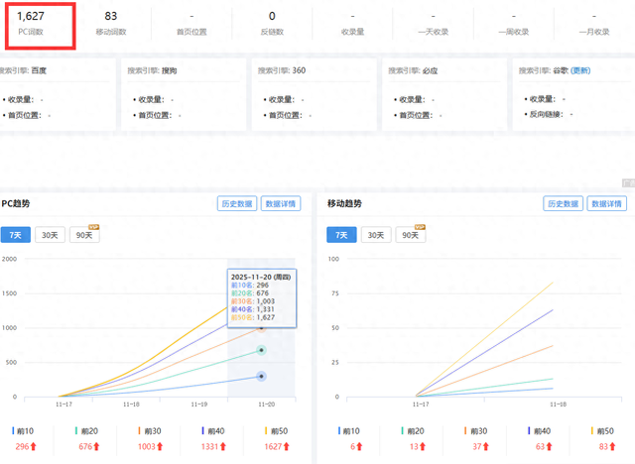Click the 移动趋势 panel title
This screenshot has width=635, height=464.
(344, 203)
